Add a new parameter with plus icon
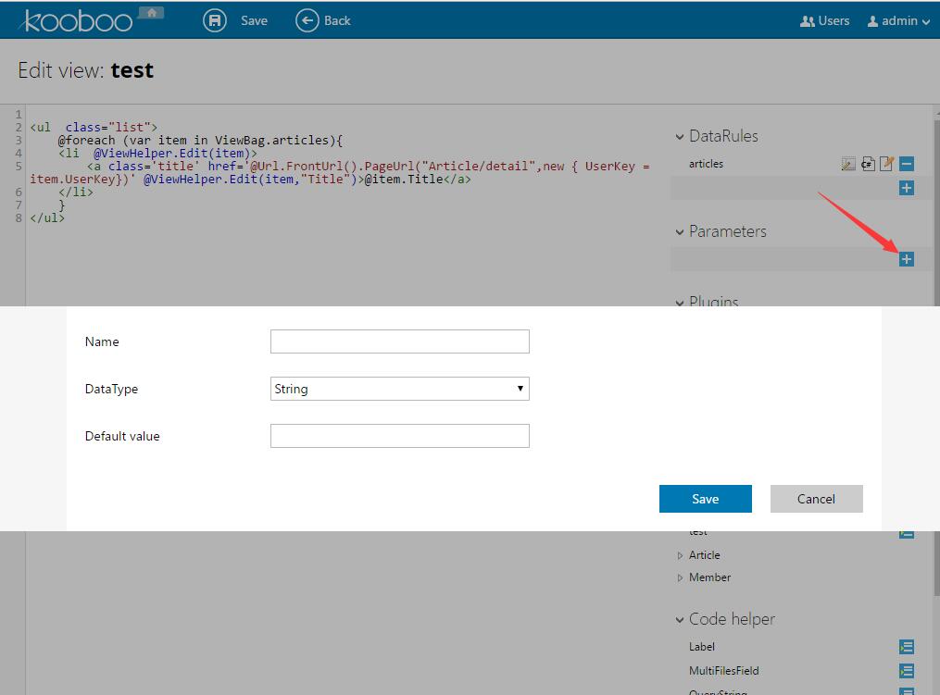 pos(907,259)
